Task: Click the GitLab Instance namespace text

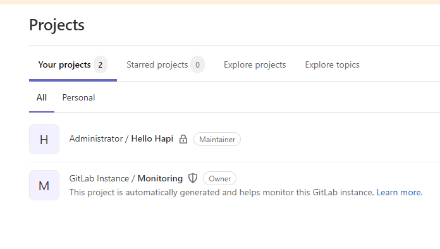Action: point(99,178)
